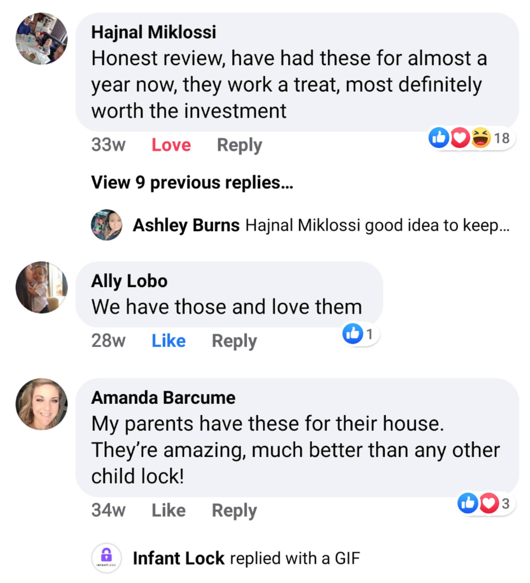Screen dimensions: 530x583
Task: Open Hajnal Miklossi's profile picture
Action: coord(42,38)
